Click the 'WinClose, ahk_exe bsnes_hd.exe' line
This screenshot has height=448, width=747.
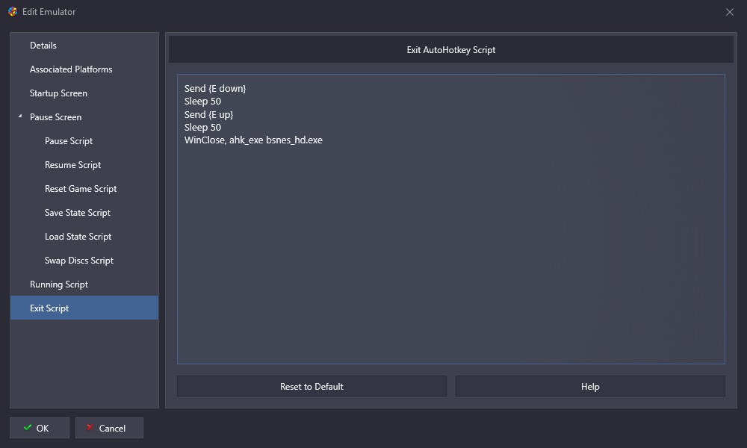click(253, 140)
